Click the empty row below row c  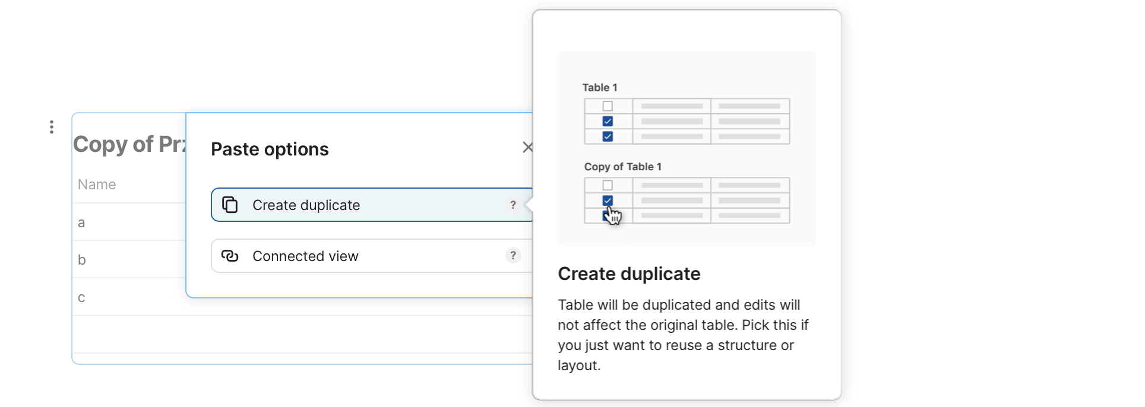[x=297, y=335]
